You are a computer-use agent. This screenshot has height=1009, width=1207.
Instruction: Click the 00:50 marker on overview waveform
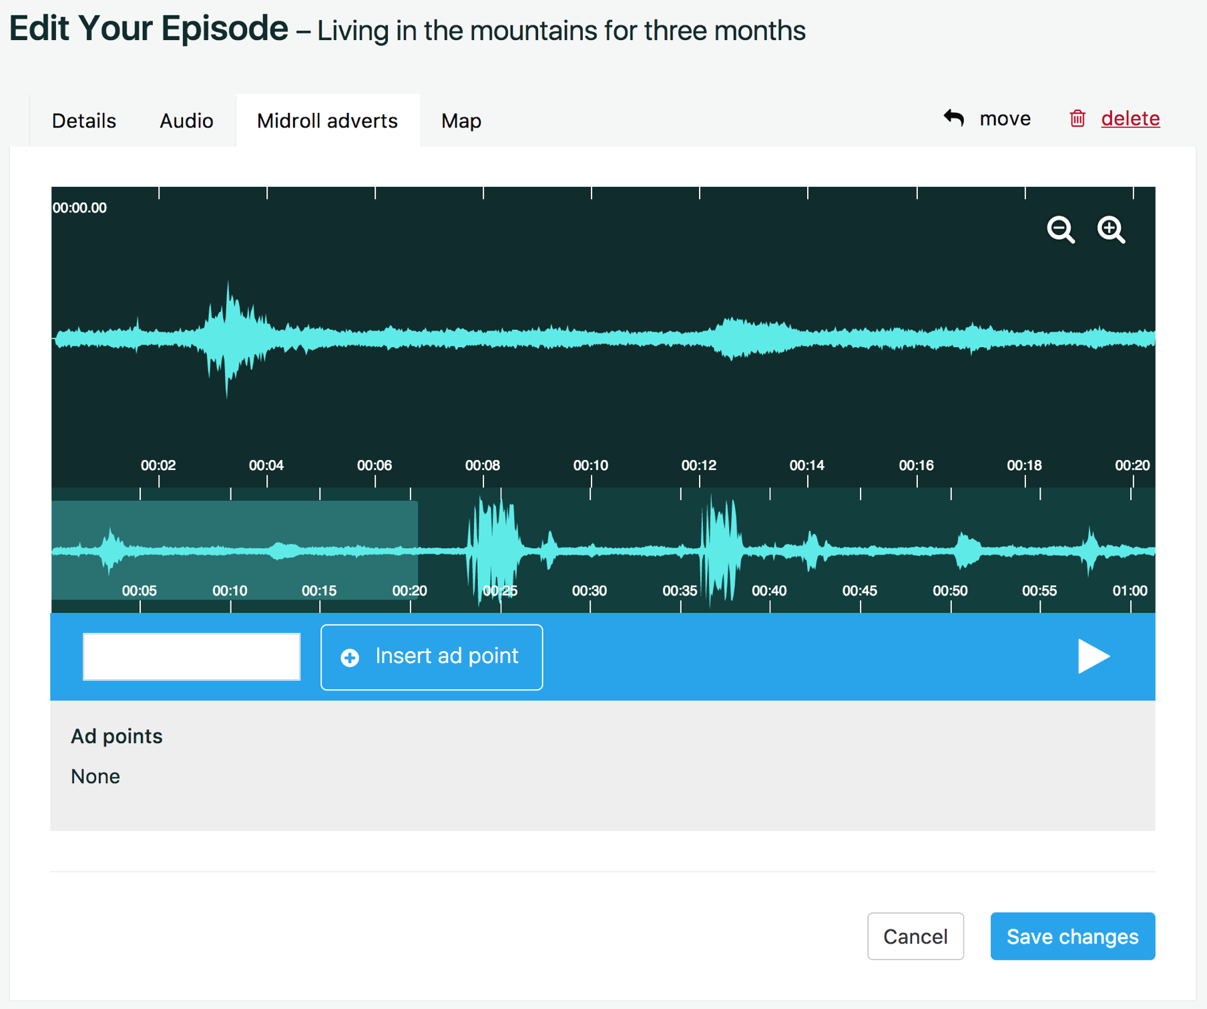click(x=950, y=591)
